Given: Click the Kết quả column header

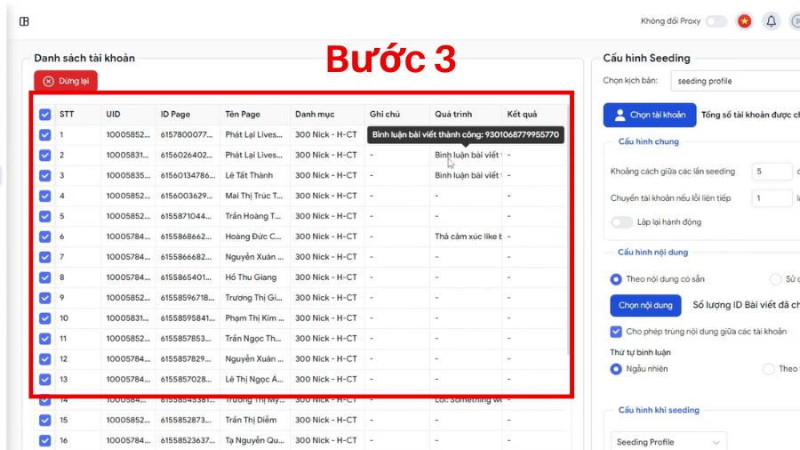Looking at the screenshot, I should point(522,115).
